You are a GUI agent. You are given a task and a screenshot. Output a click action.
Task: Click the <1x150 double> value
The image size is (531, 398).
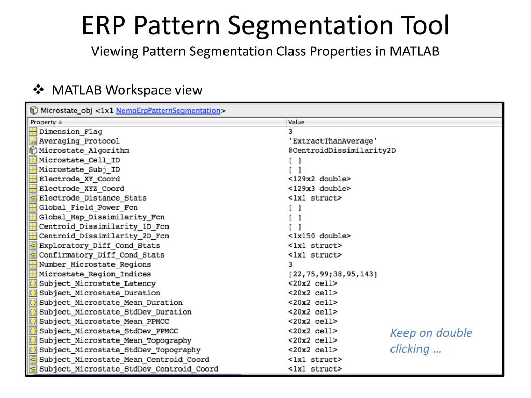(319, 236)
